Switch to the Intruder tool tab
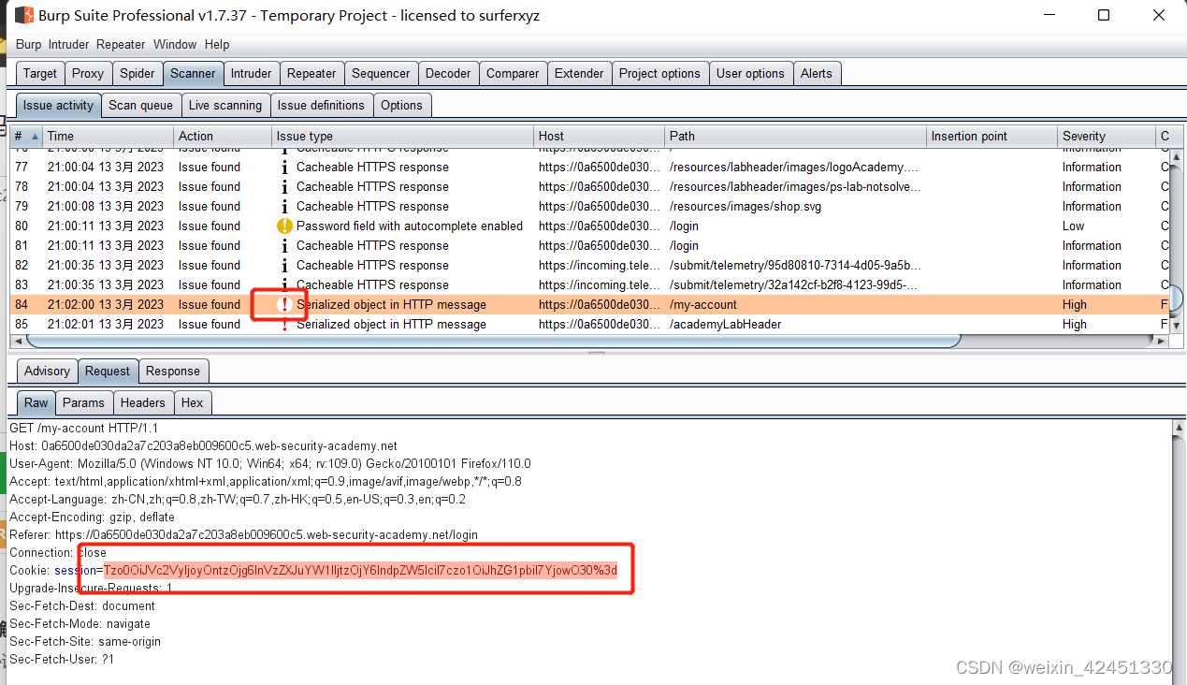The width and height of the screenshot is (1187, 685). click(x=252, y=73)
